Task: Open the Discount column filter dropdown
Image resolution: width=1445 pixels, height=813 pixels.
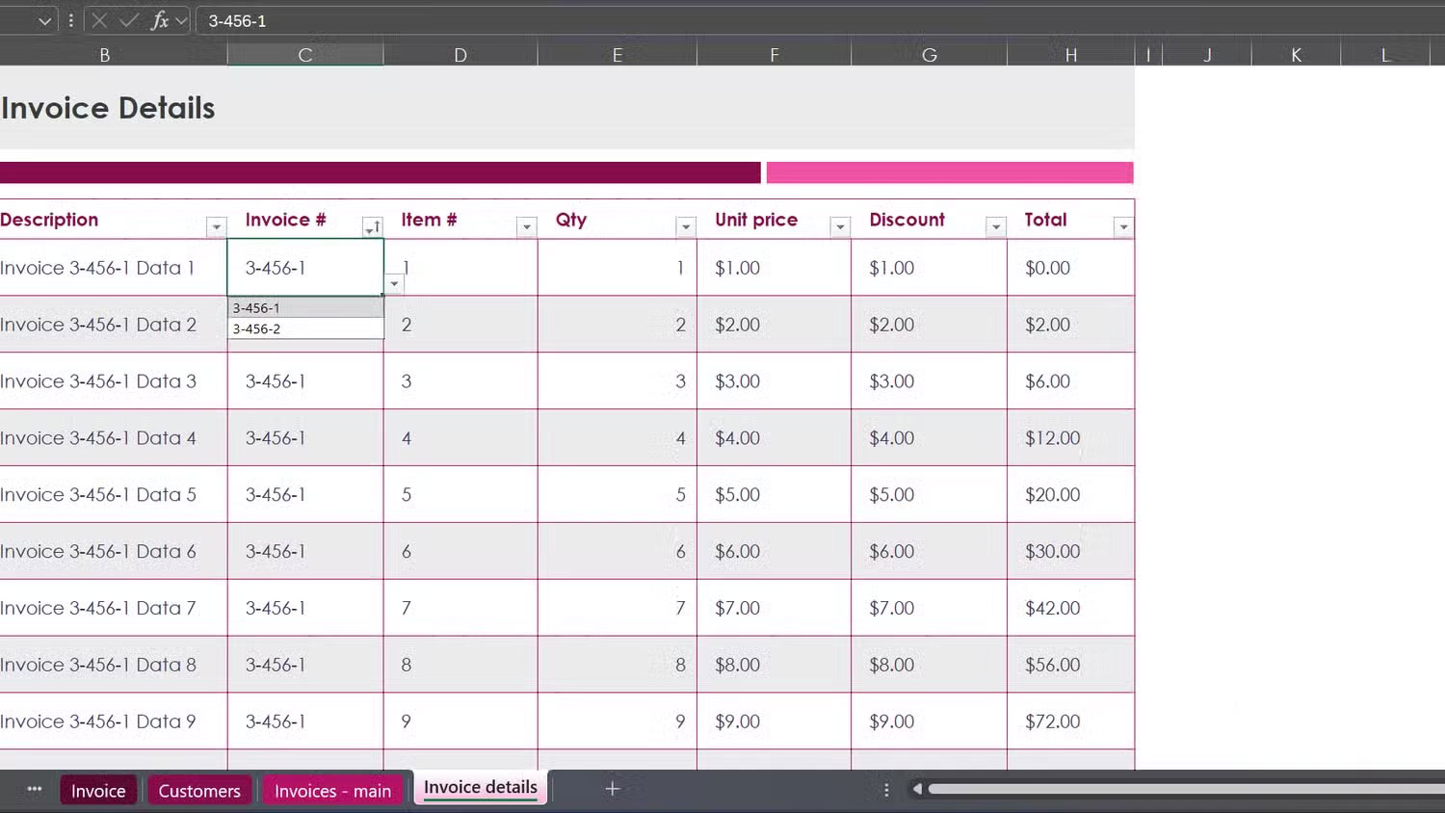Action: coord(995,226)
